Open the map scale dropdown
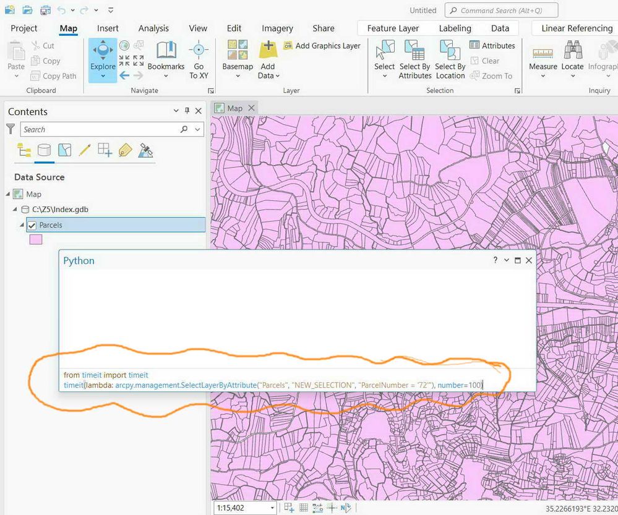Viewport: 618px width, 515px height. pyautogui.click(x=272, y=508)
